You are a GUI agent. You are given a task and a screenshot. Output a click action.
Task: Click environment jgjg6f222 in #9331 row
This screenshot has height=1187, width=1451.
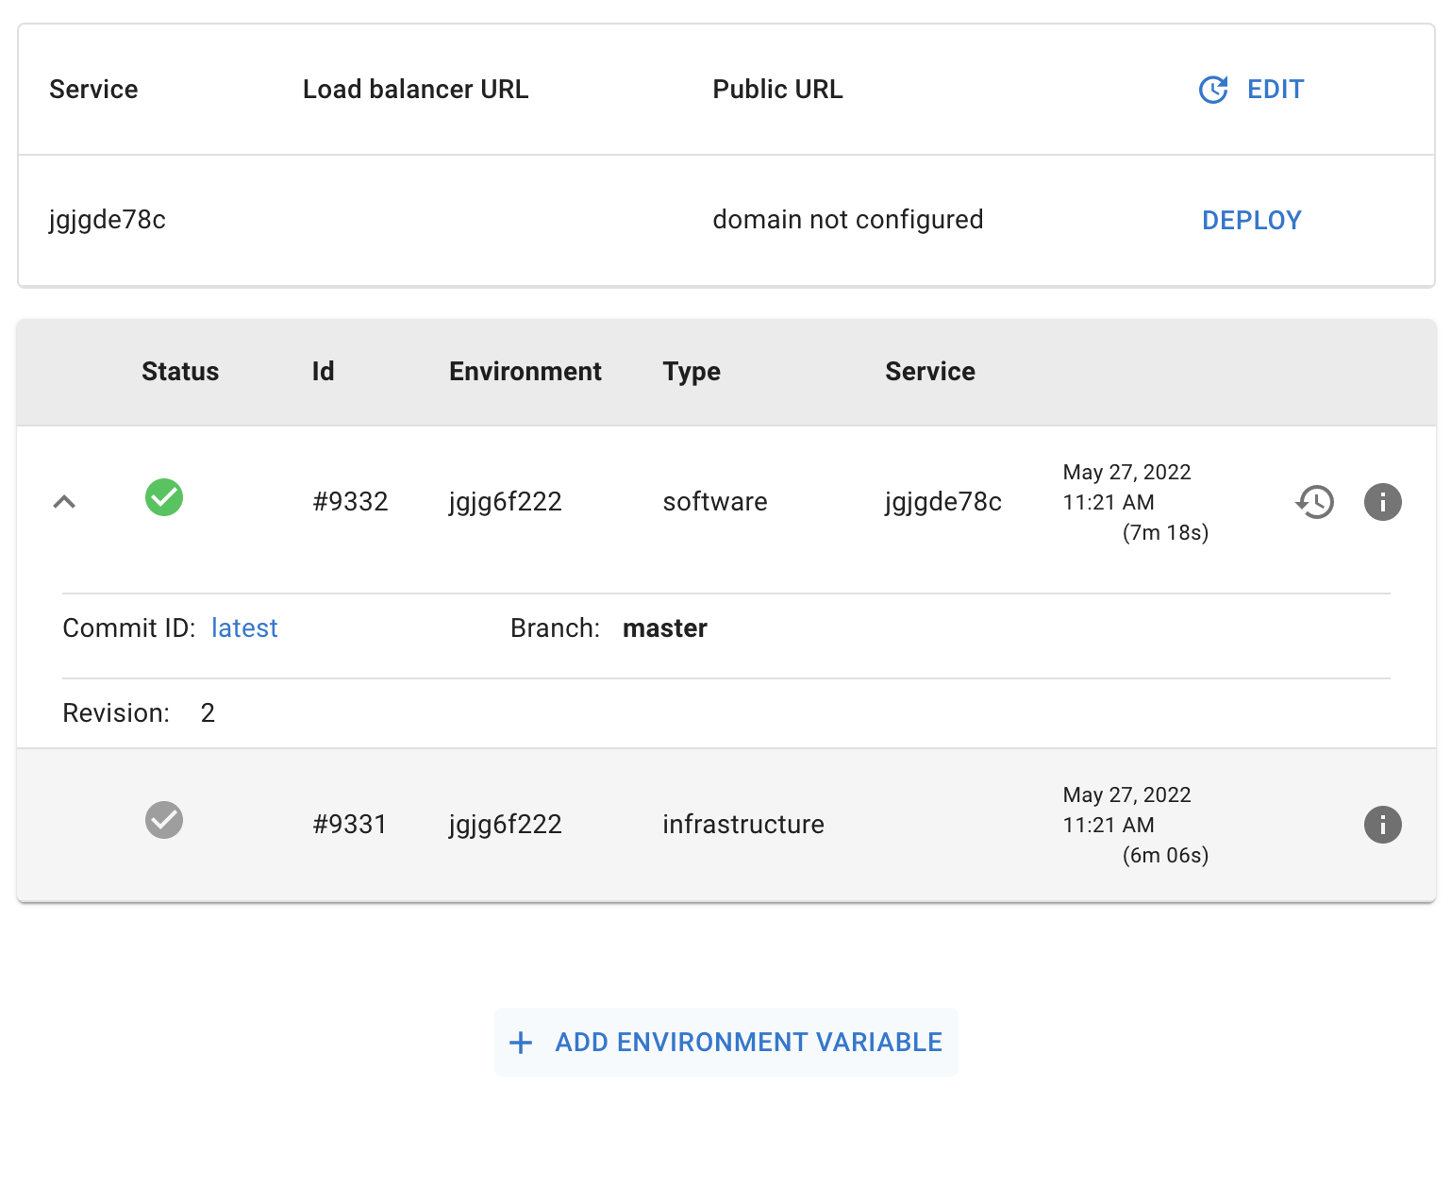pos(506,826)
